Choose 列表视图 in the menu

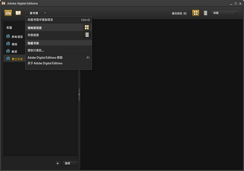point(59,35)
